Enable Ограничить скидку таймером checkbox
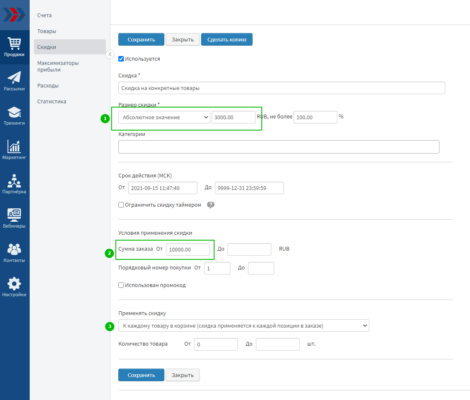 121,205
